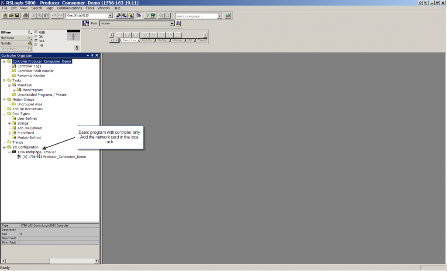Open the Tools menu
Screen dimensions: 447x271
point(90,8)
